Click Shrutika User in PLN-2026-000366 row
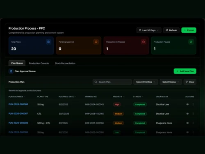The width and height of the screenshot is (205, 154). pyautogui.click(x=162, y=104)
